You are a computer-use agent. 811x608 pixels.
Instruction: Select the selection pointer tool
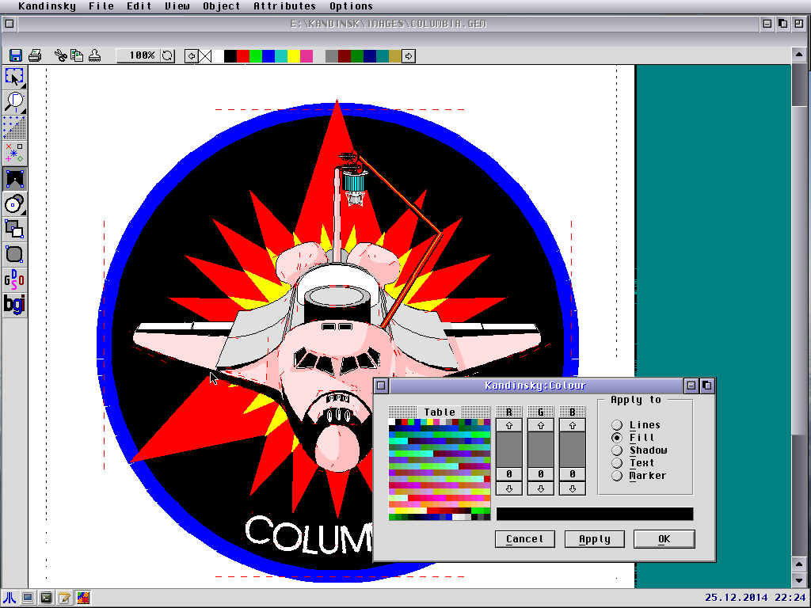click(x=14, y=78)
